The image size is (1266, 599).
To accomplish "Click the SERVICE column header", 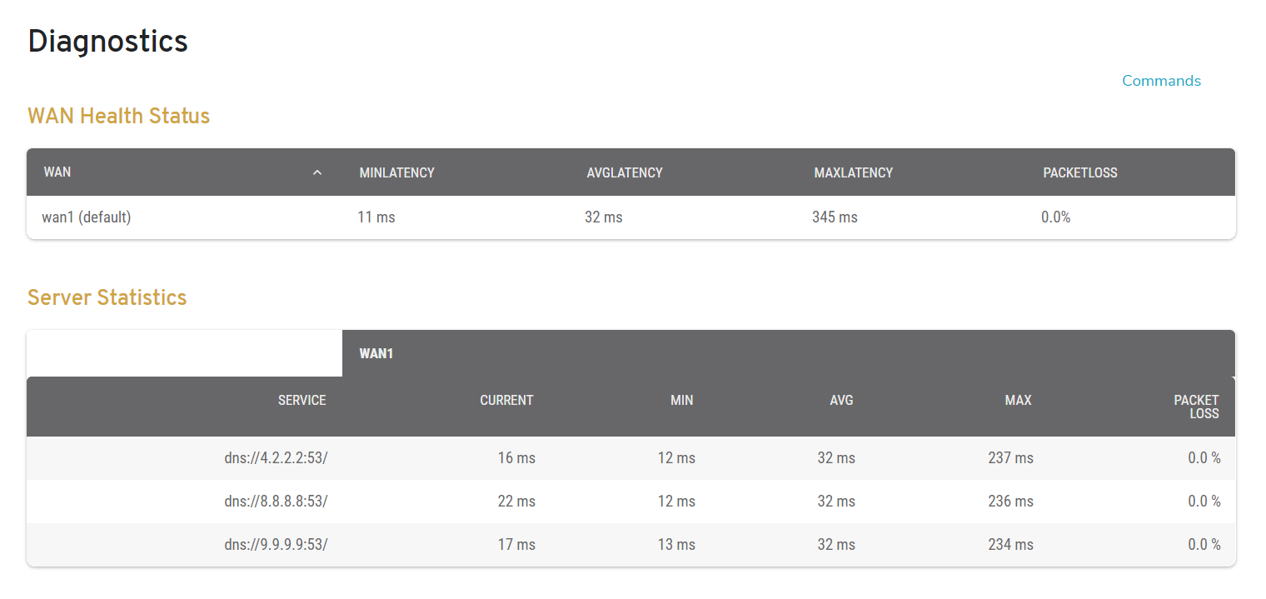I will [x=302, y=401].
